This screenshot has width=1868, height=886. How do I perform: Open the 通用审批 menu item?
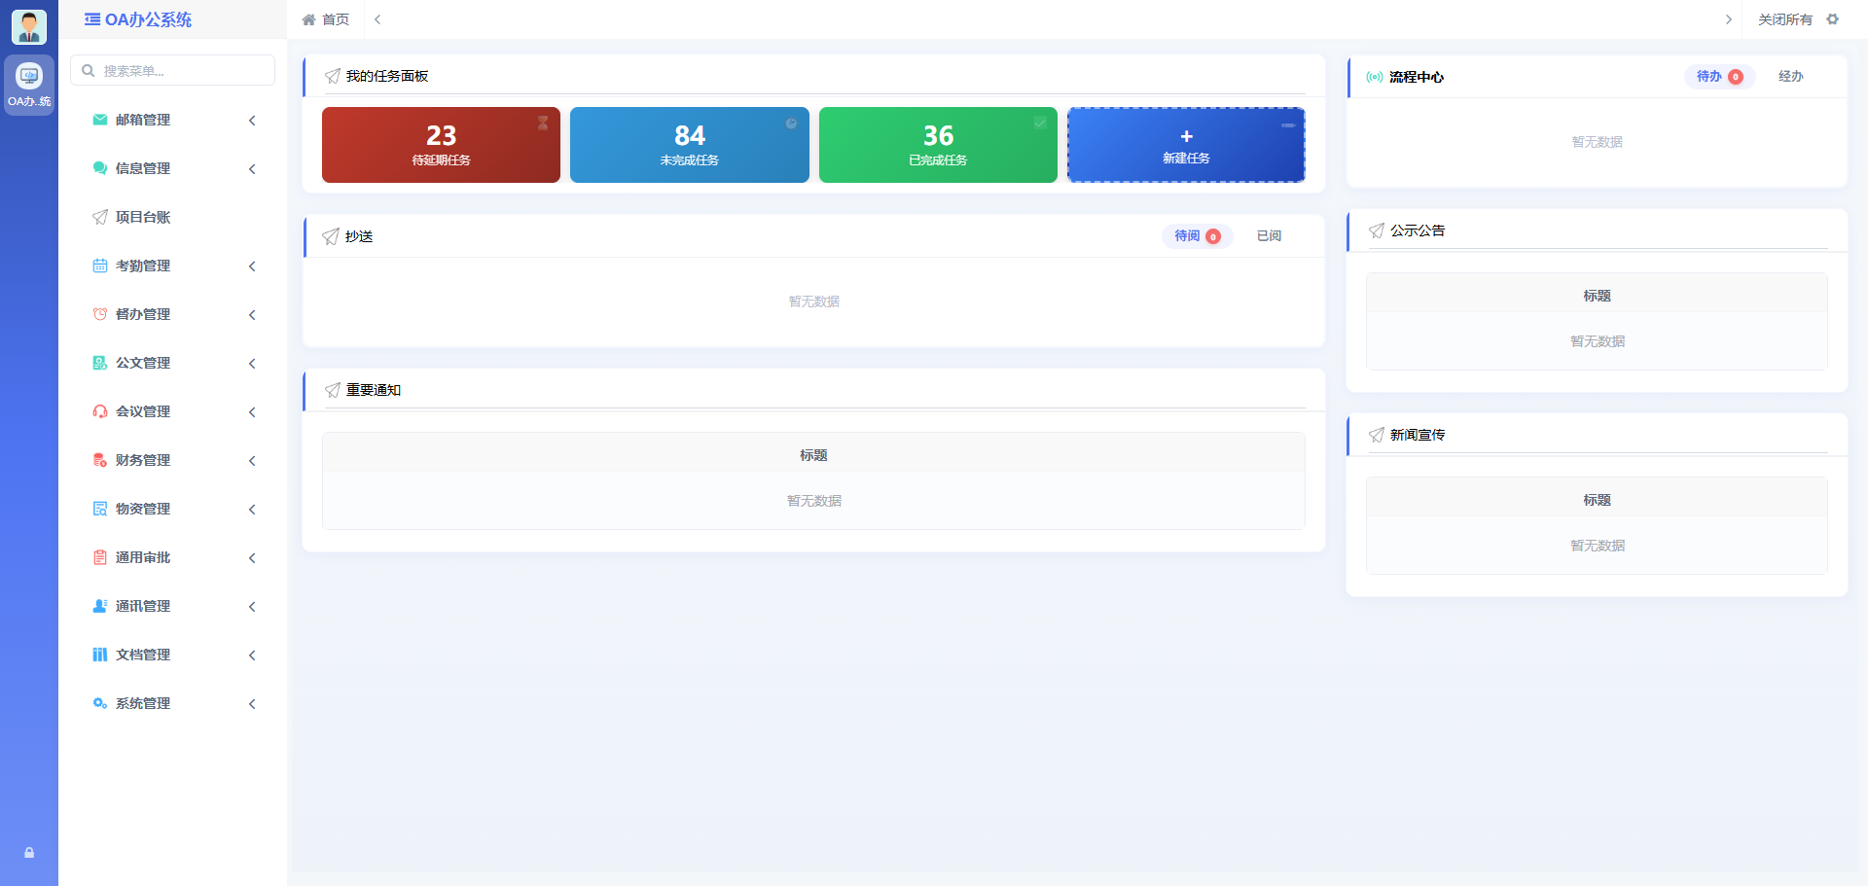point(172,557)
